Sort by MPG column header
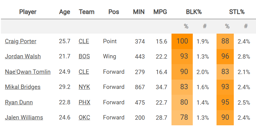 [x=160, y=12]
